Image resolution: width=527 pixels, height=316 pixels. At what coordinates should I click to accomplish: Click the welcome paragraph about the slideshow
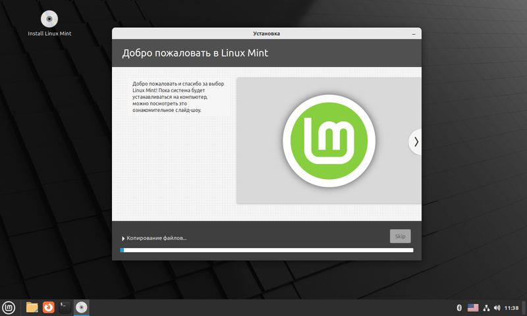178,97
